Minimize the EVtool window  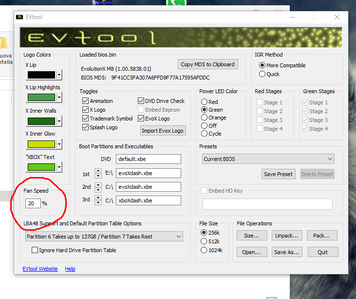pyautogui.click(x=293, y=17)
